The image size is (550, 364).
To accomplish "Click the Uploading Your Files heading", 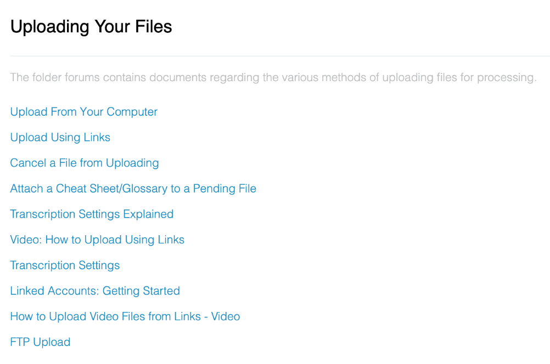I will 91,26.
